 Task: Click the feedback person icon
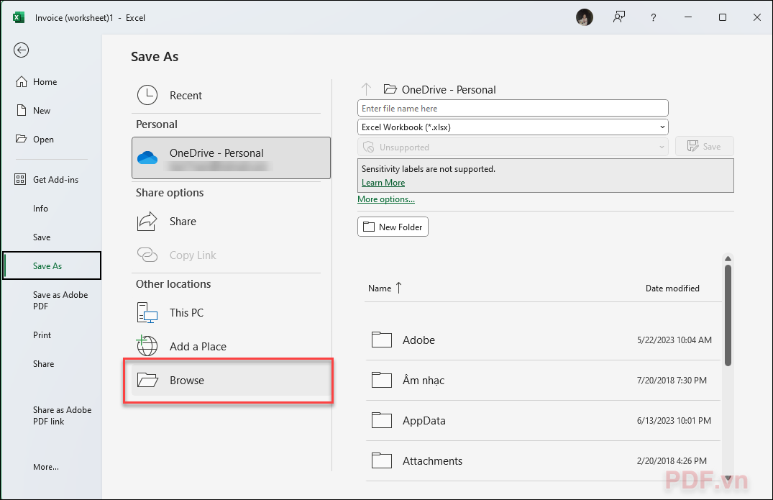tap(619, 17)
